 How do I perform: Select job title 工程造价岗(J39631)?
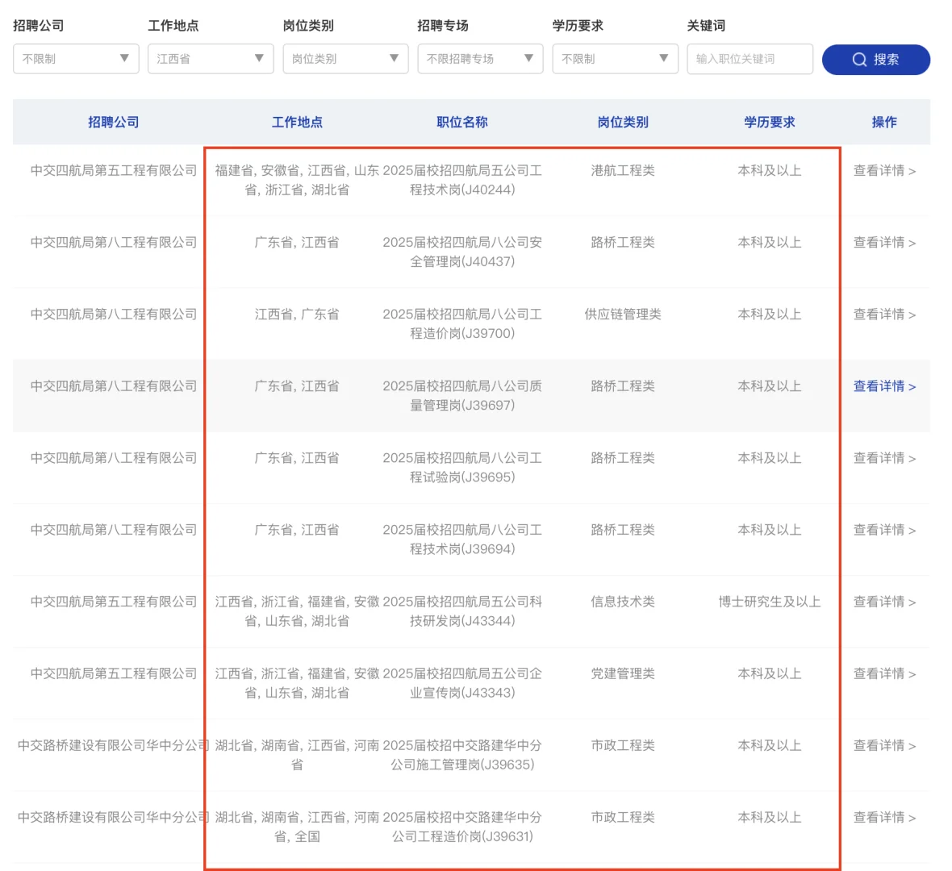tap(462, 827)
